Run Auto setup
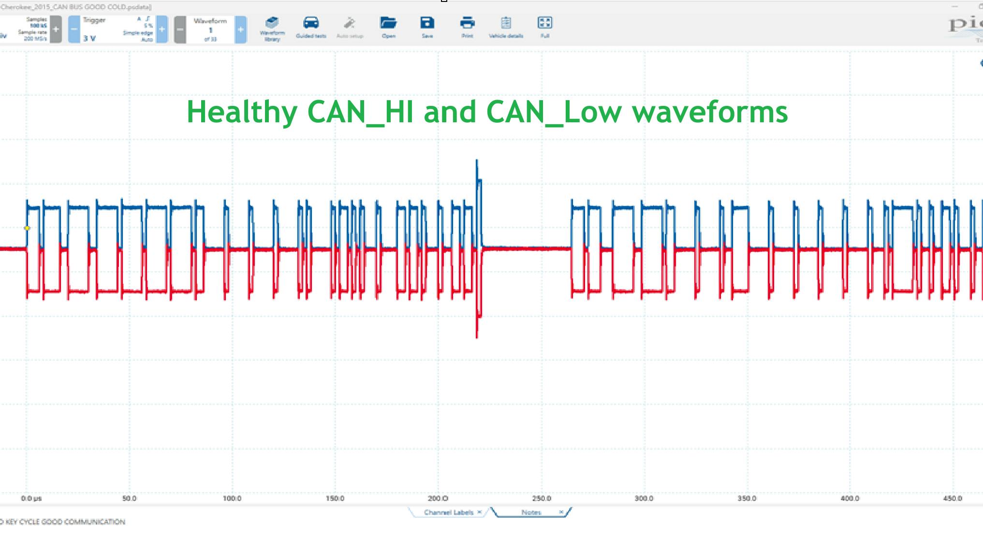 [350, 27]
